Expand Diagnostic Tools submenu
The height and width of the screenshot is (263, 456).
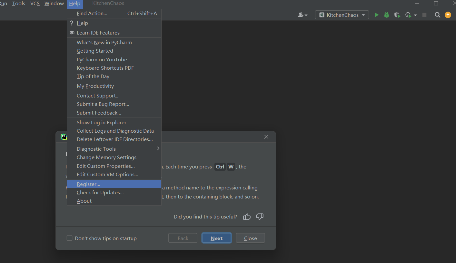pos(114,149)
